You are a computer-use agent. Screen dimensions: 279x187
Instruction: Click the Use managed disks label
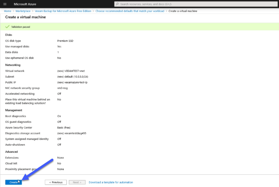coord(17,46)
